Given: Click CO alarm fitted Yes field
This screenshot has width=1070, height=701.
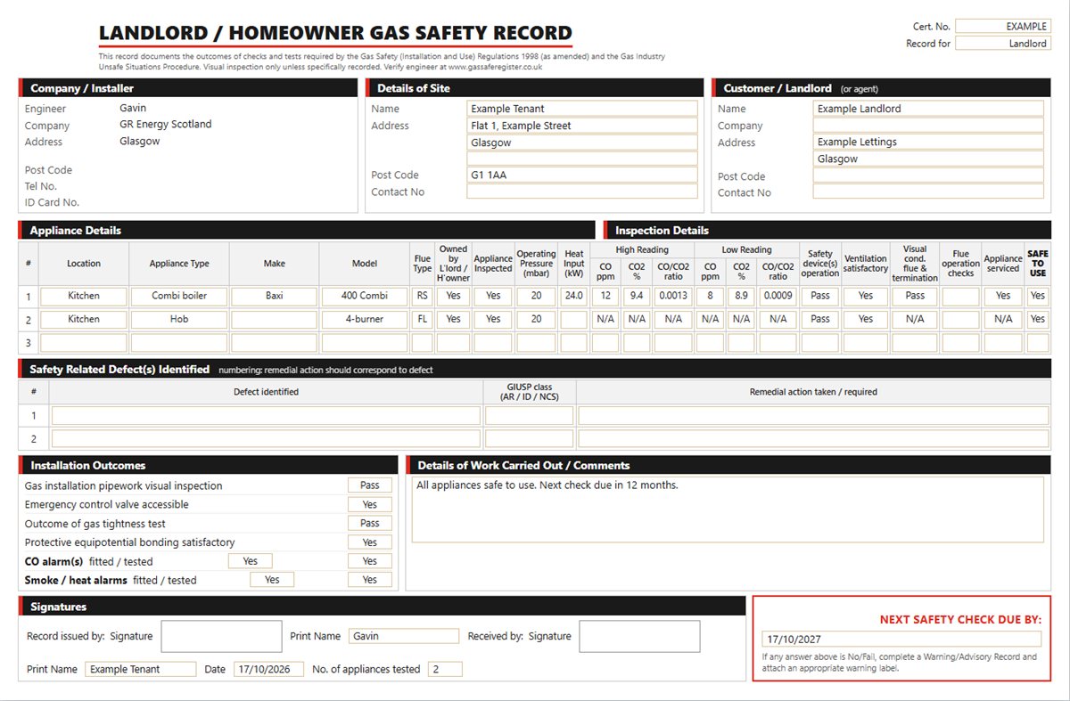Looking at the screenshot, I should pyautogui.click(x=251, y=561).
